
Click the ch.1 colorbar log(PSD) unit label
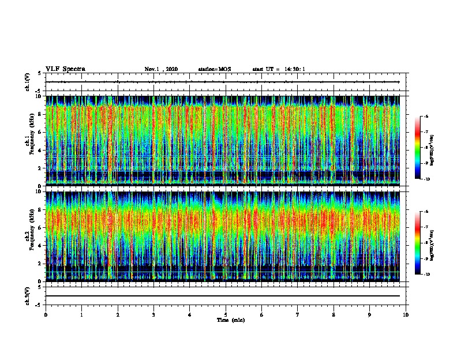432,150
